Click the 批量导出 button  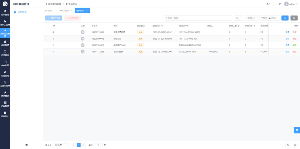[54, 18]
